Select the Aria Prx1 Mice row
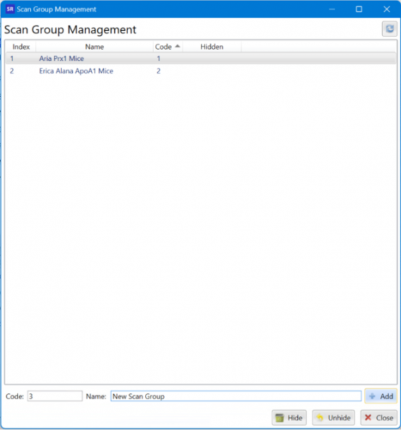The width and height of the screenshot is (401, 430). point(201,58)
